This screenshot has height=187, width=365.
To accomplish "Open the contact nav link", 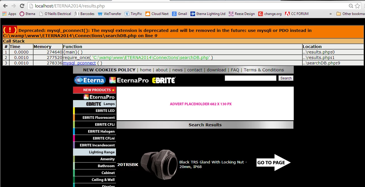I will 195,70.
